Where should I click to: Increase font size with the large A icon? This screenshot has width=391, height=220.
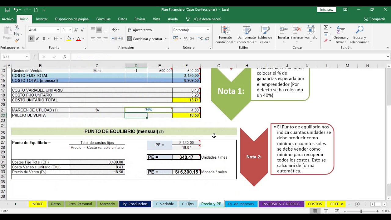point(76,30)
